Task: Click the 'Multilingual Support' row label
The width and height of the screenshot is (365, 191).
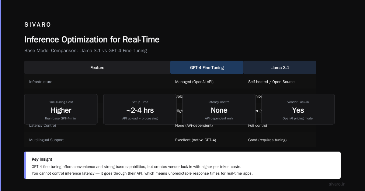Action: tap(47, 140)
